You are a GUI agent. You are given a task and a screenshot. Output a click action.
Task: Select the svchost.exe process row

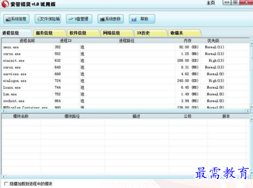(x=126, y=101)
